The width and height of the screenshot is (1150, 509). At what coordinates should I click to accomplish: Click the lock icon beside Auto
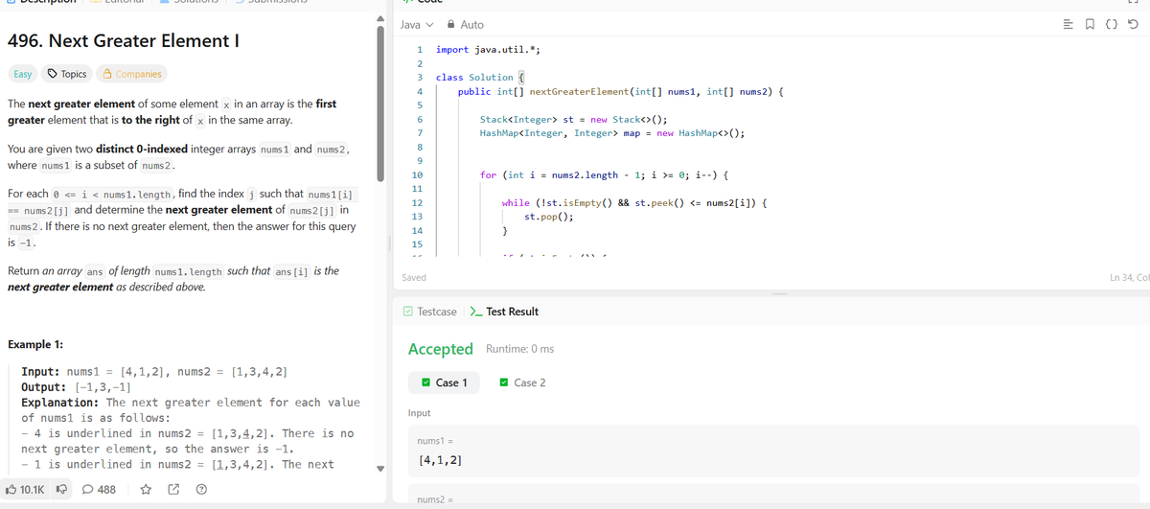click(450, 24)
